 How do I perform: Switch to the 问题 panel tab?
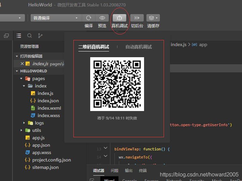pyautogui.click(x=114, y=171)
